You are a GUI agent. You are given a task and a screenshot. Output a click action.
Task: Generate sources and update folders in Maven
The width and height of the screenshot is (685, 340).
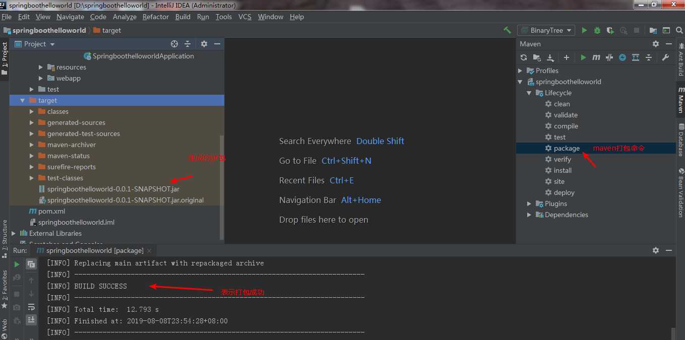(x=537, y=57)
